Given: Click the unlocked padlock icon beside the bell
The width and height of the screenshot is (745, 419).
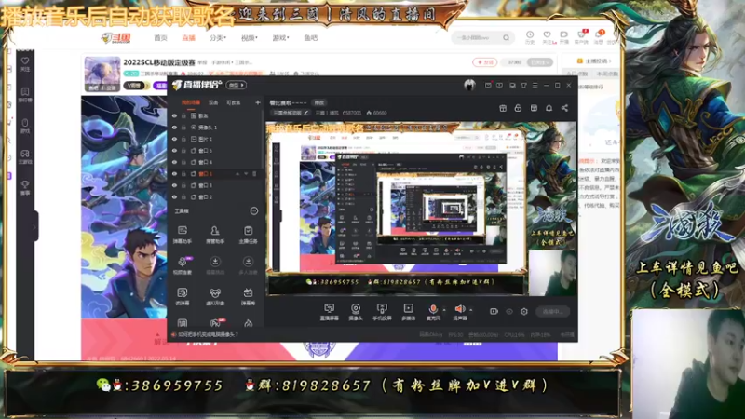Looking at the screenshot, I should [x=518, y=108].
